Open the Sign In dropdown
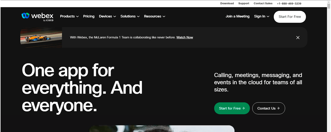The image size is (331, 132). pyautogui.click(x=261, y=16)
